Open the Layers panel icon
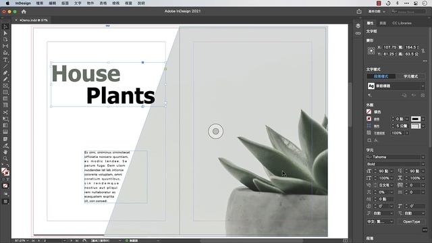 click(358, 26)
